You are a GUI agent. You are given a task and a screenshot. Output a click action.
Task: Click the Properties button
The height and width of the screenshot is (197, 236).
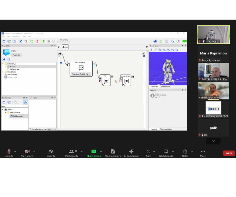[x=16, y=55]
